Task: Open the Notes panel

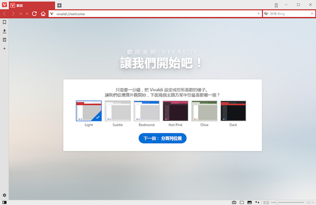Action: point(5,40)
